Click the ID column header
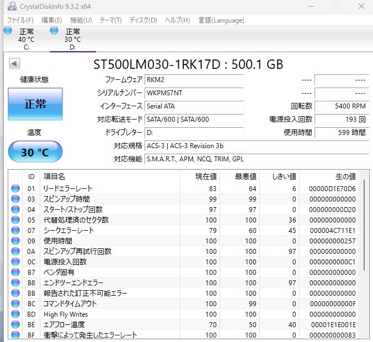 click(31, 176)
